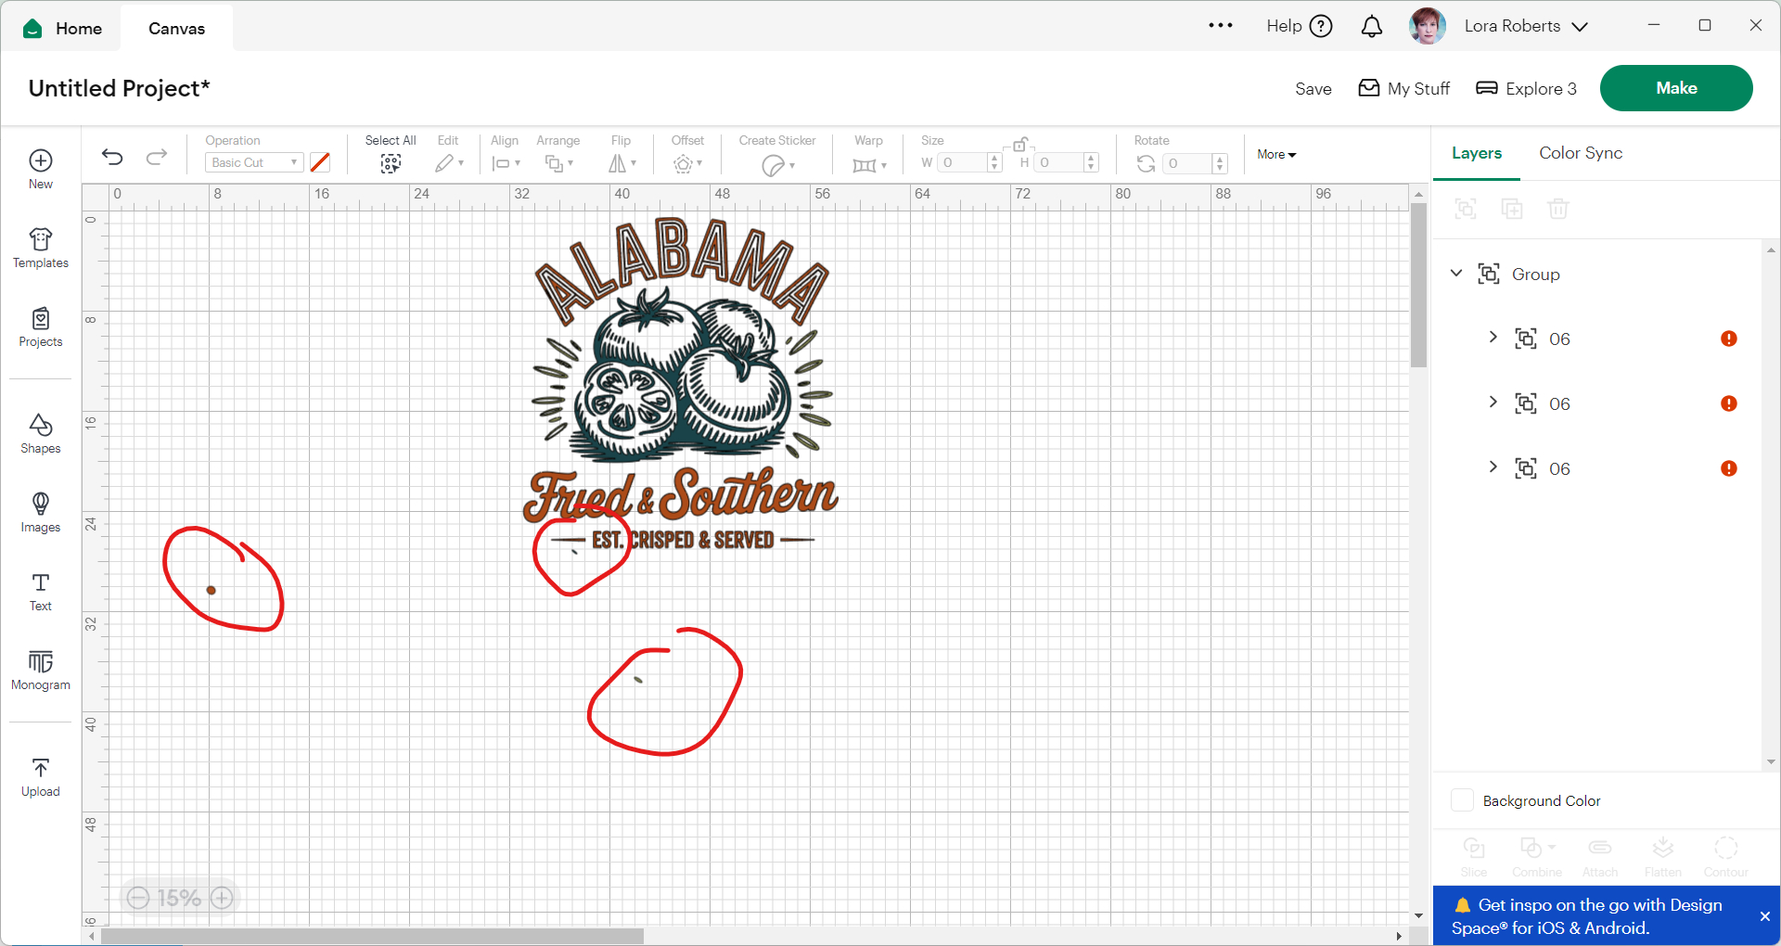Viewport: 1781px width, 946px height.
Task: Toggle the Background Color checkbox
Action: point(1462,800)
